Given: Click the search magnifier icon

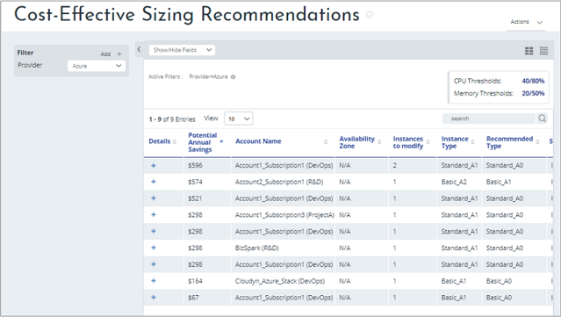Looking at the screenshot, I should (x=542, y=119).
